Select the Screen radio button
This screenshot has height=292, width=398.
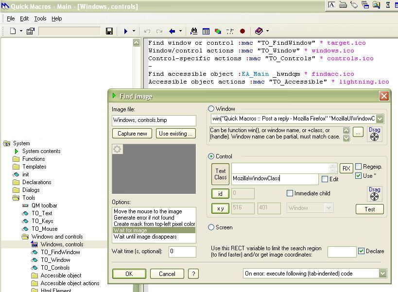tap(211, 227)
